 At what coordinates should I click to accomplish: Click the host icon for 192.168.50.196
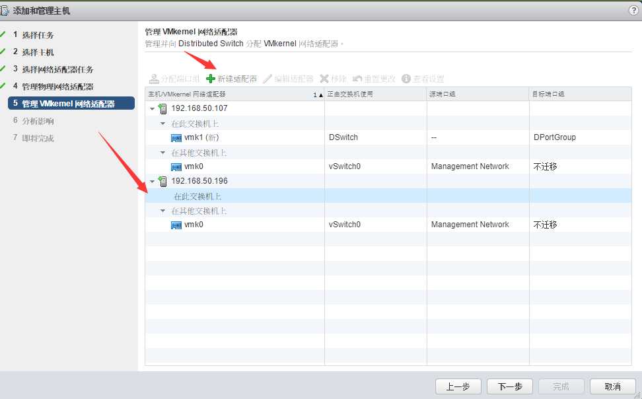(x=162, y=181)
